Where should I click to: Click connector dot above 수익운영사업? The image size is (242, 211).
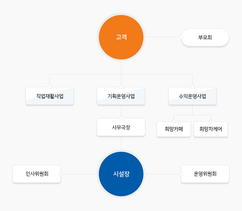pos(192,87)
